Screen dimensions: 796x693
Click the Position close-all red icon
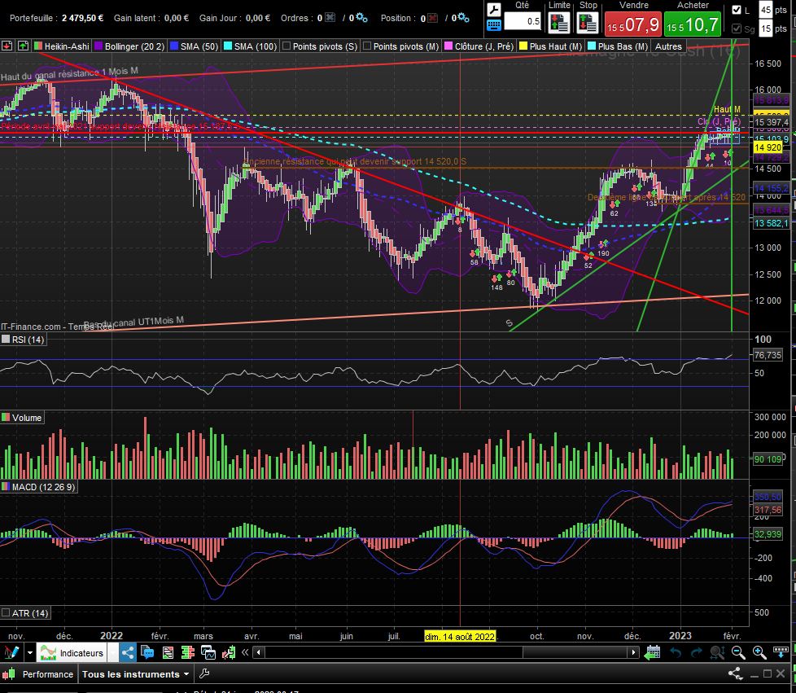432,18
